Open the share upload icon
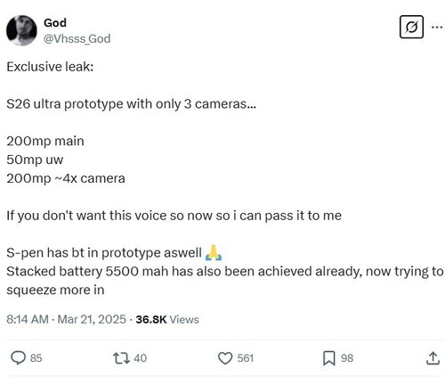 click(x=433, y=357)
